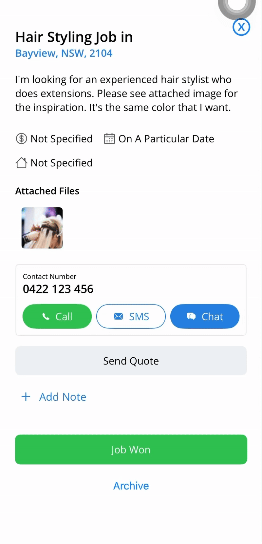
Task: Mark the job as Job Won
Action: point(131,450)
